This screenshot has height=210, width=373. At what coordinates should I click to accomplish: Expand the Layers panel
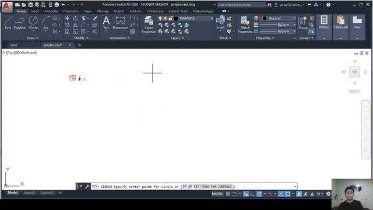(177, 38)
